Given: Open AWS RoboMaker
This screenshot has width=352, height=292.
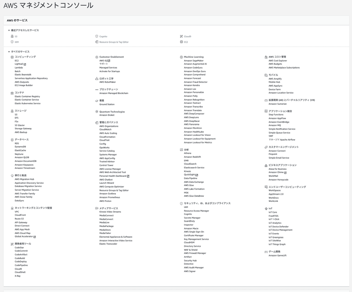Looking at the screenshot, I should click(x=107, y=82).
